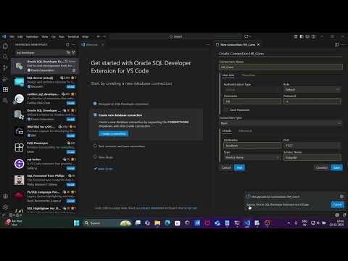
Task: Open the View menu
Action: click(x=45, y=37)
